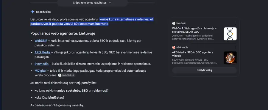Click heading 'Populiarios web agentūros Lietuvoje'

(63, 33)
